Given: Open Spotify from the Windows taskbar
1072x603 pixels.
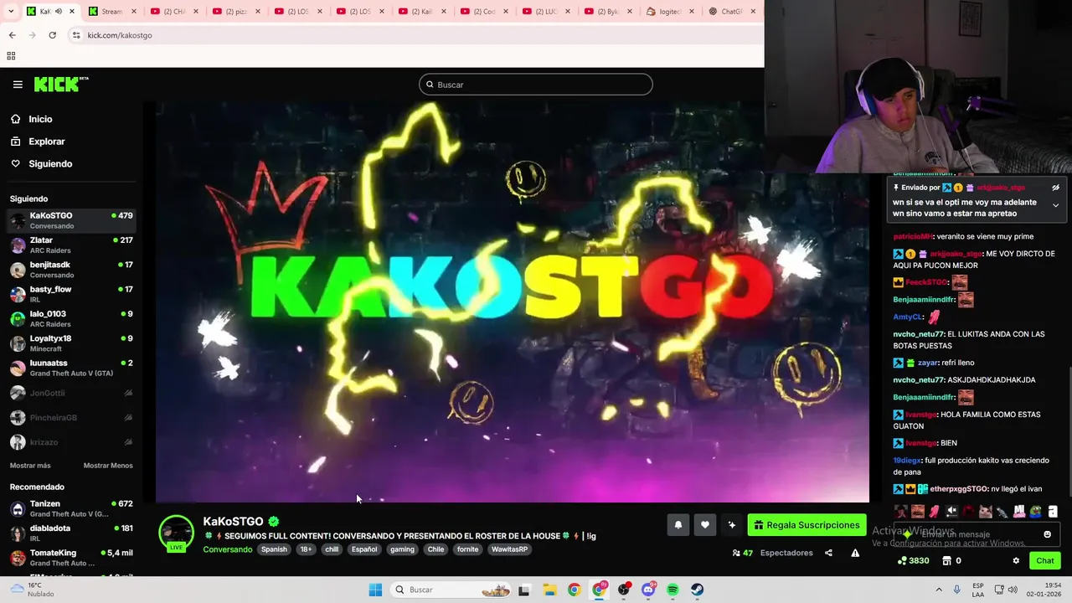Looking at the screenshot, I should pyautogui.click(x=673, y=590).
